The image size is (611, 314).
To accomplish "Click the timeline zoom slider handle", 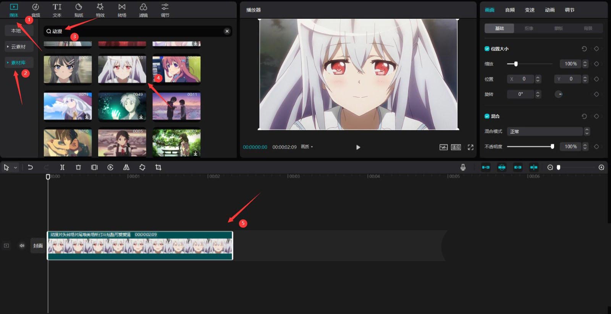I will point(559,167).
